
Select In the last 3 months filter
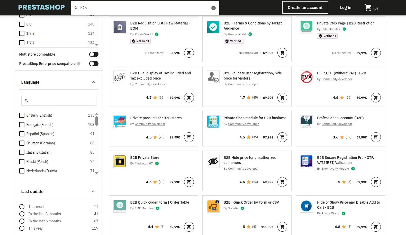click(22, 214)
